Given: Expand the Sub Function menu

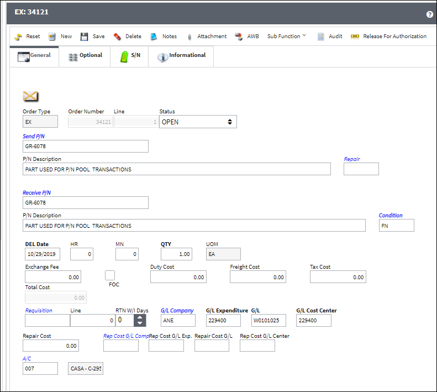Looking at the screenshot, I should 287,36.
